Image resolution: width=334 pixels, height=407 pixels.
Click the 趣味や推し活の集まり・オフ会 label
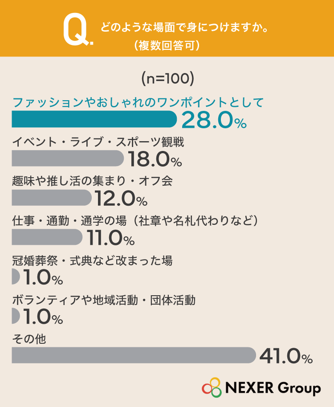click(92, 181)
